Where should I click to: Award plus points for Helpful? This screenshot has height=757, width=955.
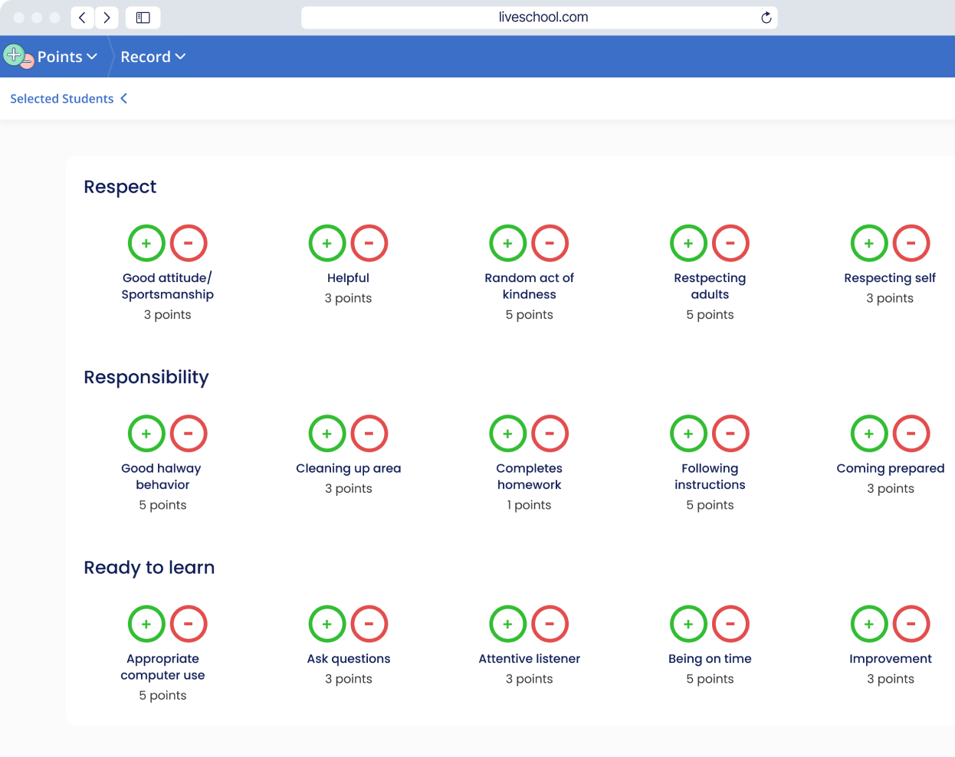pos(327,243)
